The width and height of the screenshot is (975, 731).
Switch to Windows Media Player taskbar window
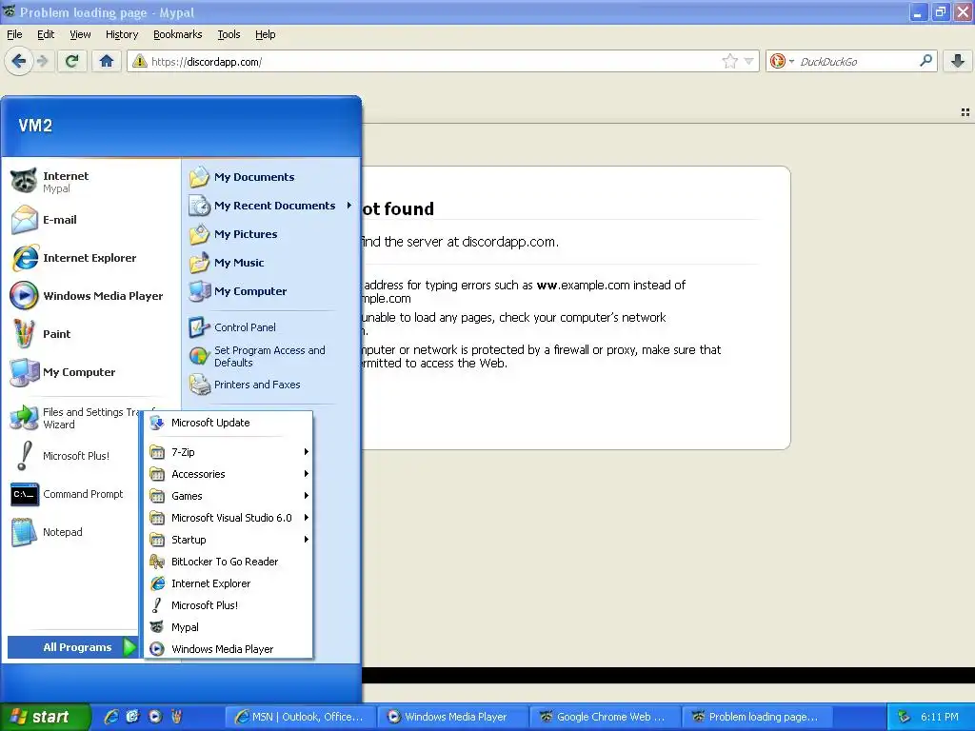tap(454, 717)
